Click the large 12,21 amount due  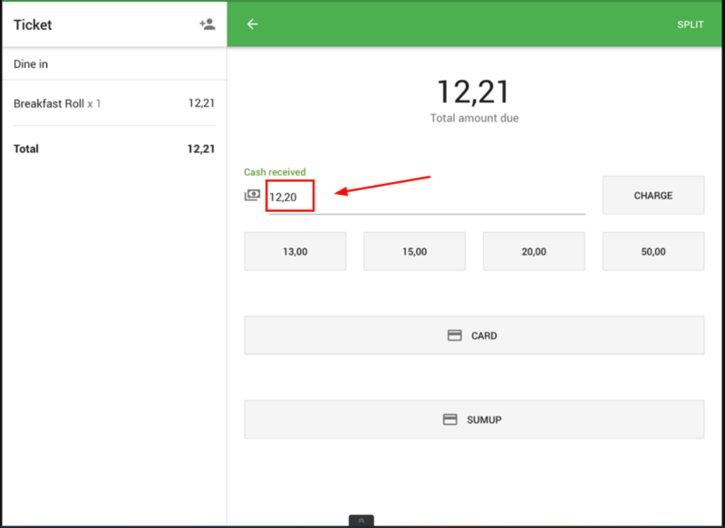[473, 92]
